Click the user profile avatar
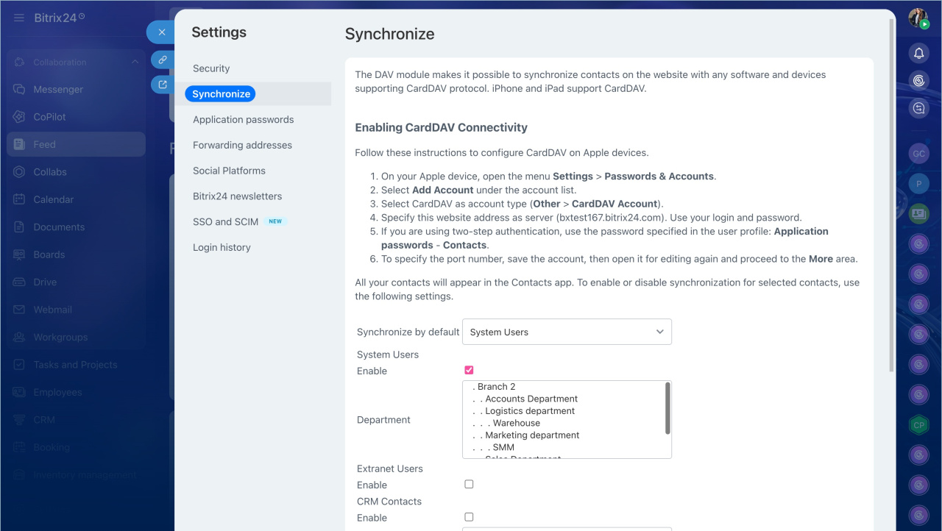 [x=918, y=18]
